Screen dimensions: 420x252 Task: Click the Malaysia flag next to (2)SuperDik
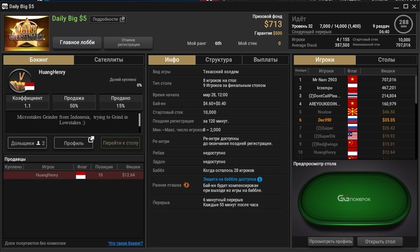coord(352,136)
